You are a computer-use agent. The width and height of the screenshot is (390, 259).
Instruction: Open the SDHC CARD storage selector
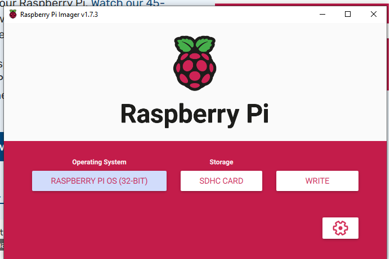(222, 181)
